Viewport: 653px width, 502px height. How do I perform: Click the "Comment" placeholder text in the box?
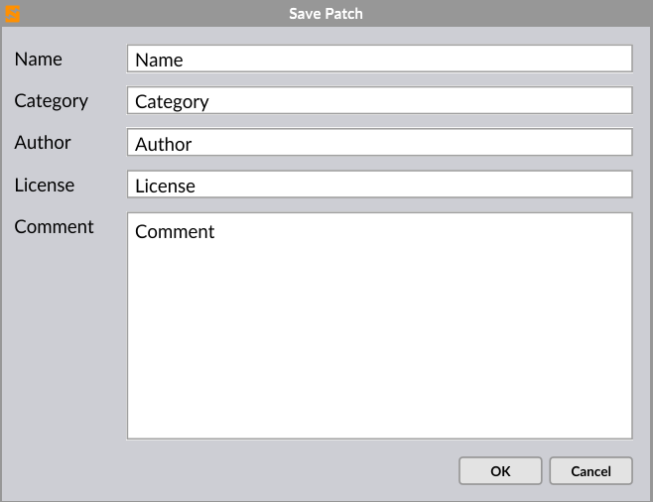tap(175, 232)
